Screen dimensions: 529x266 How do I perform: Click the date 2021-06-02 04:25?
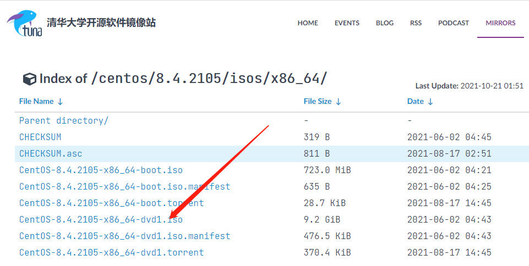point(449,186)
